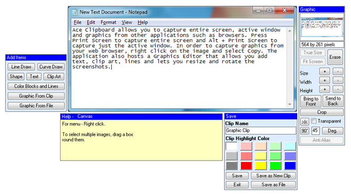Click the Anti Alias button

[x=322, y=140]
